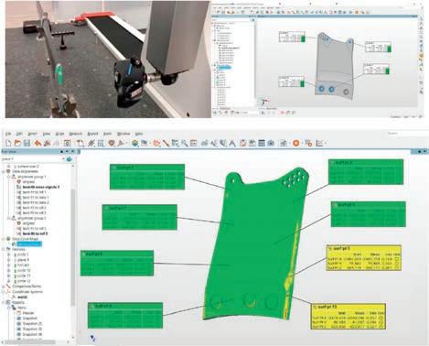
Task: Collapse the Data Alignments tree node
Action: pos(4,171)
